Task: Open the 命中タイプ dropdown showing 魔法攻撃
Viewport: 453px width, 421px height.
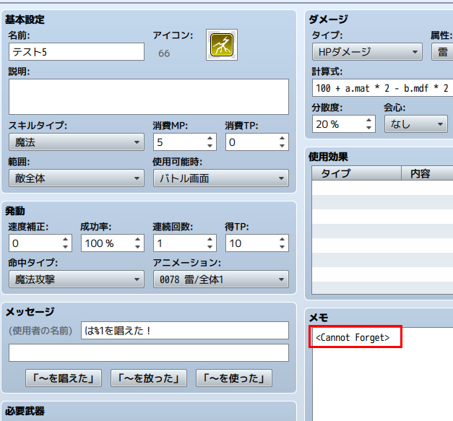Action: pos(77,279)
